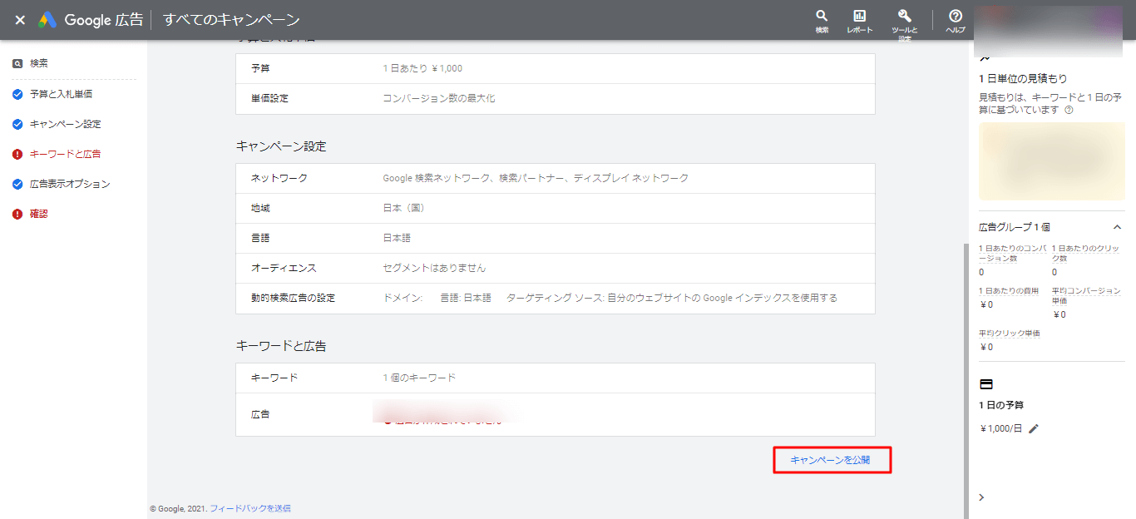Open the 言語 row showing 日本語
Image resolution: width=1136 pixels, height=519 pixels.
click(556, 238)
